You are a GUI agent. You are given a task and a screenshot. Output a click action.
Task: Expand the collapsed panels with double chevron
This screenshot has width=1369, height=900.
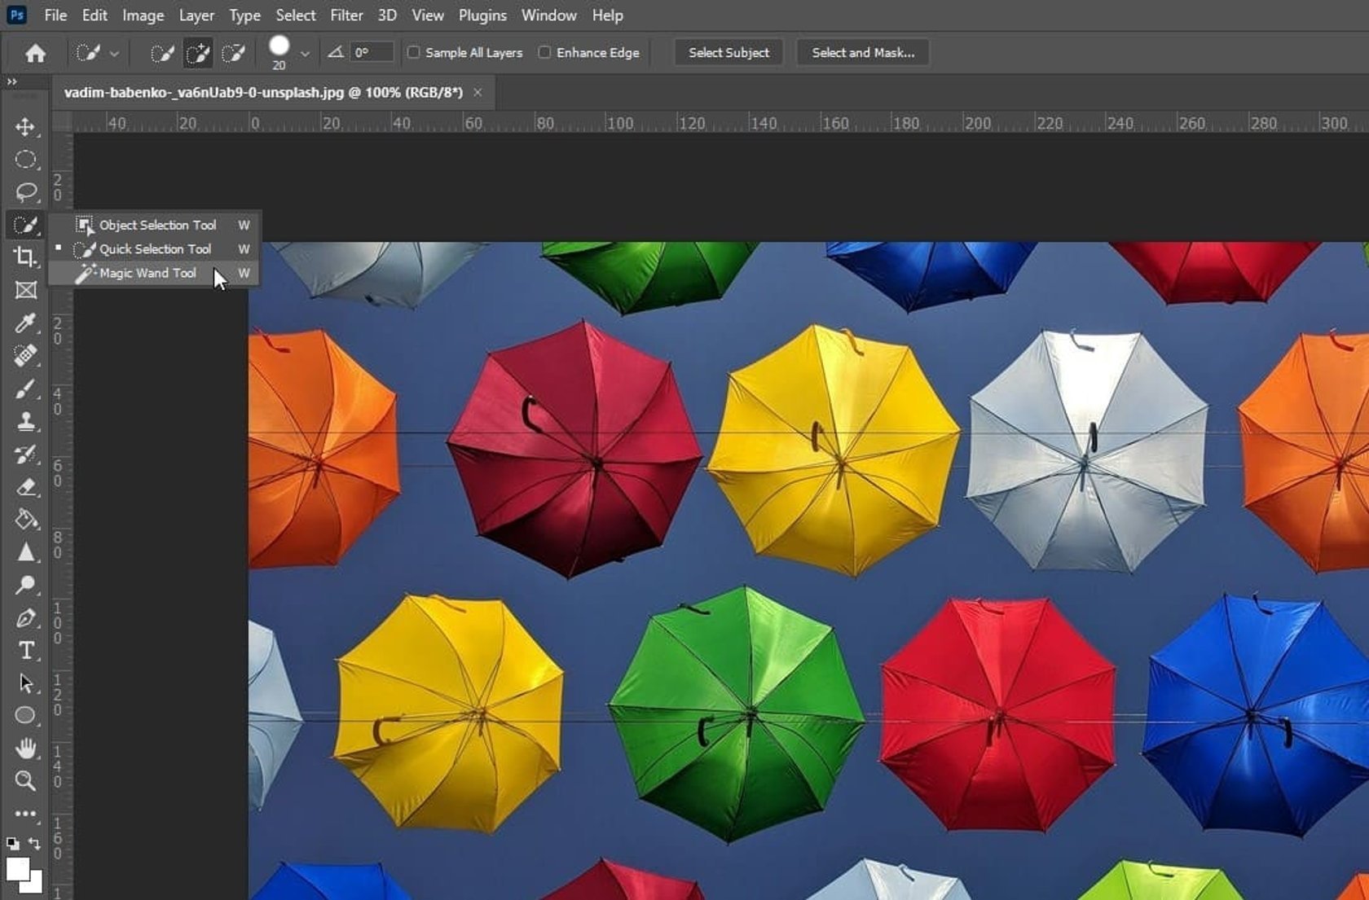(x=11, y=81)
